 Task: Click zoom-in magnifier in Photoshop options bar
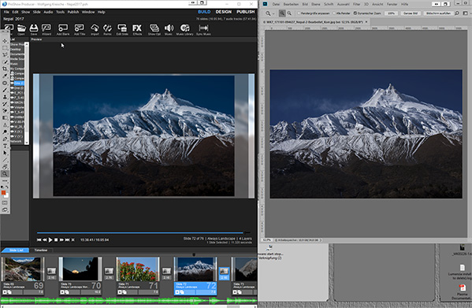click(x=282, y=13)
